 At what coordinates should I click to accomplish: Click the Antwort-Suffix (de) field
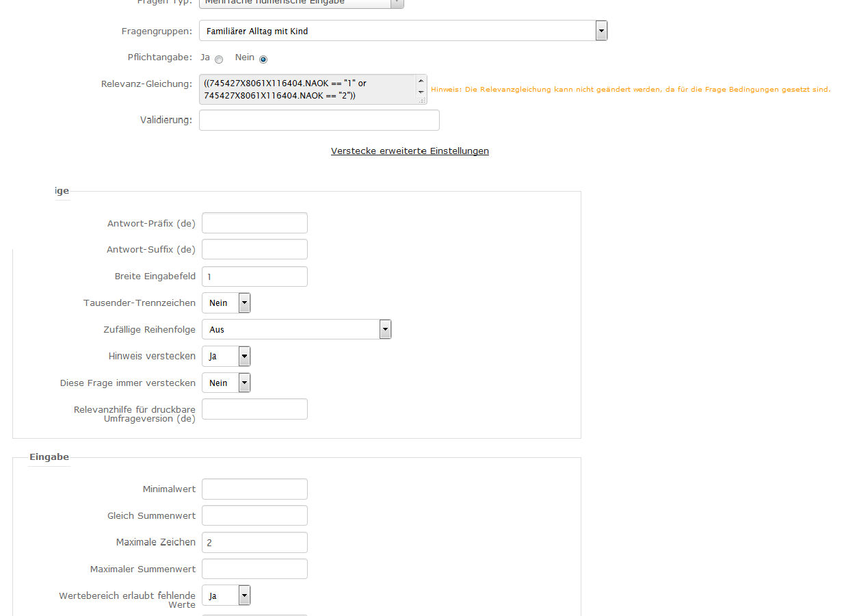(x=254, y=249)
